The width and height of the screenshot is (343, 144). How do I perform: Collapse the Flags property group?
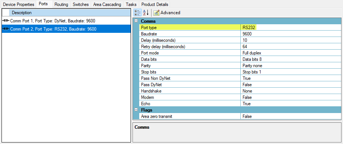136,110
